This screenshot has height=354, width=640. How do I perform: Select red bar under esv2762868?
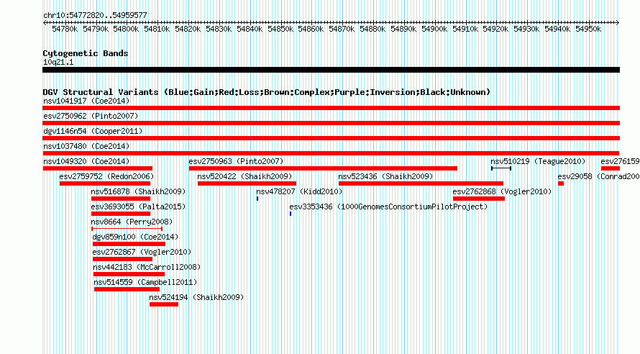coord(479,199)
